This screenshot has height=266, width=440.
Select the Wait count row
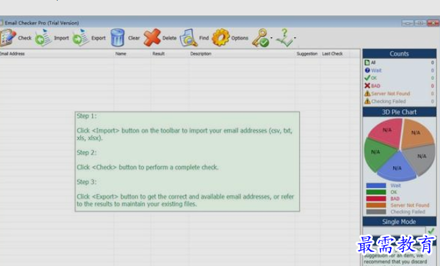point(399,71)
